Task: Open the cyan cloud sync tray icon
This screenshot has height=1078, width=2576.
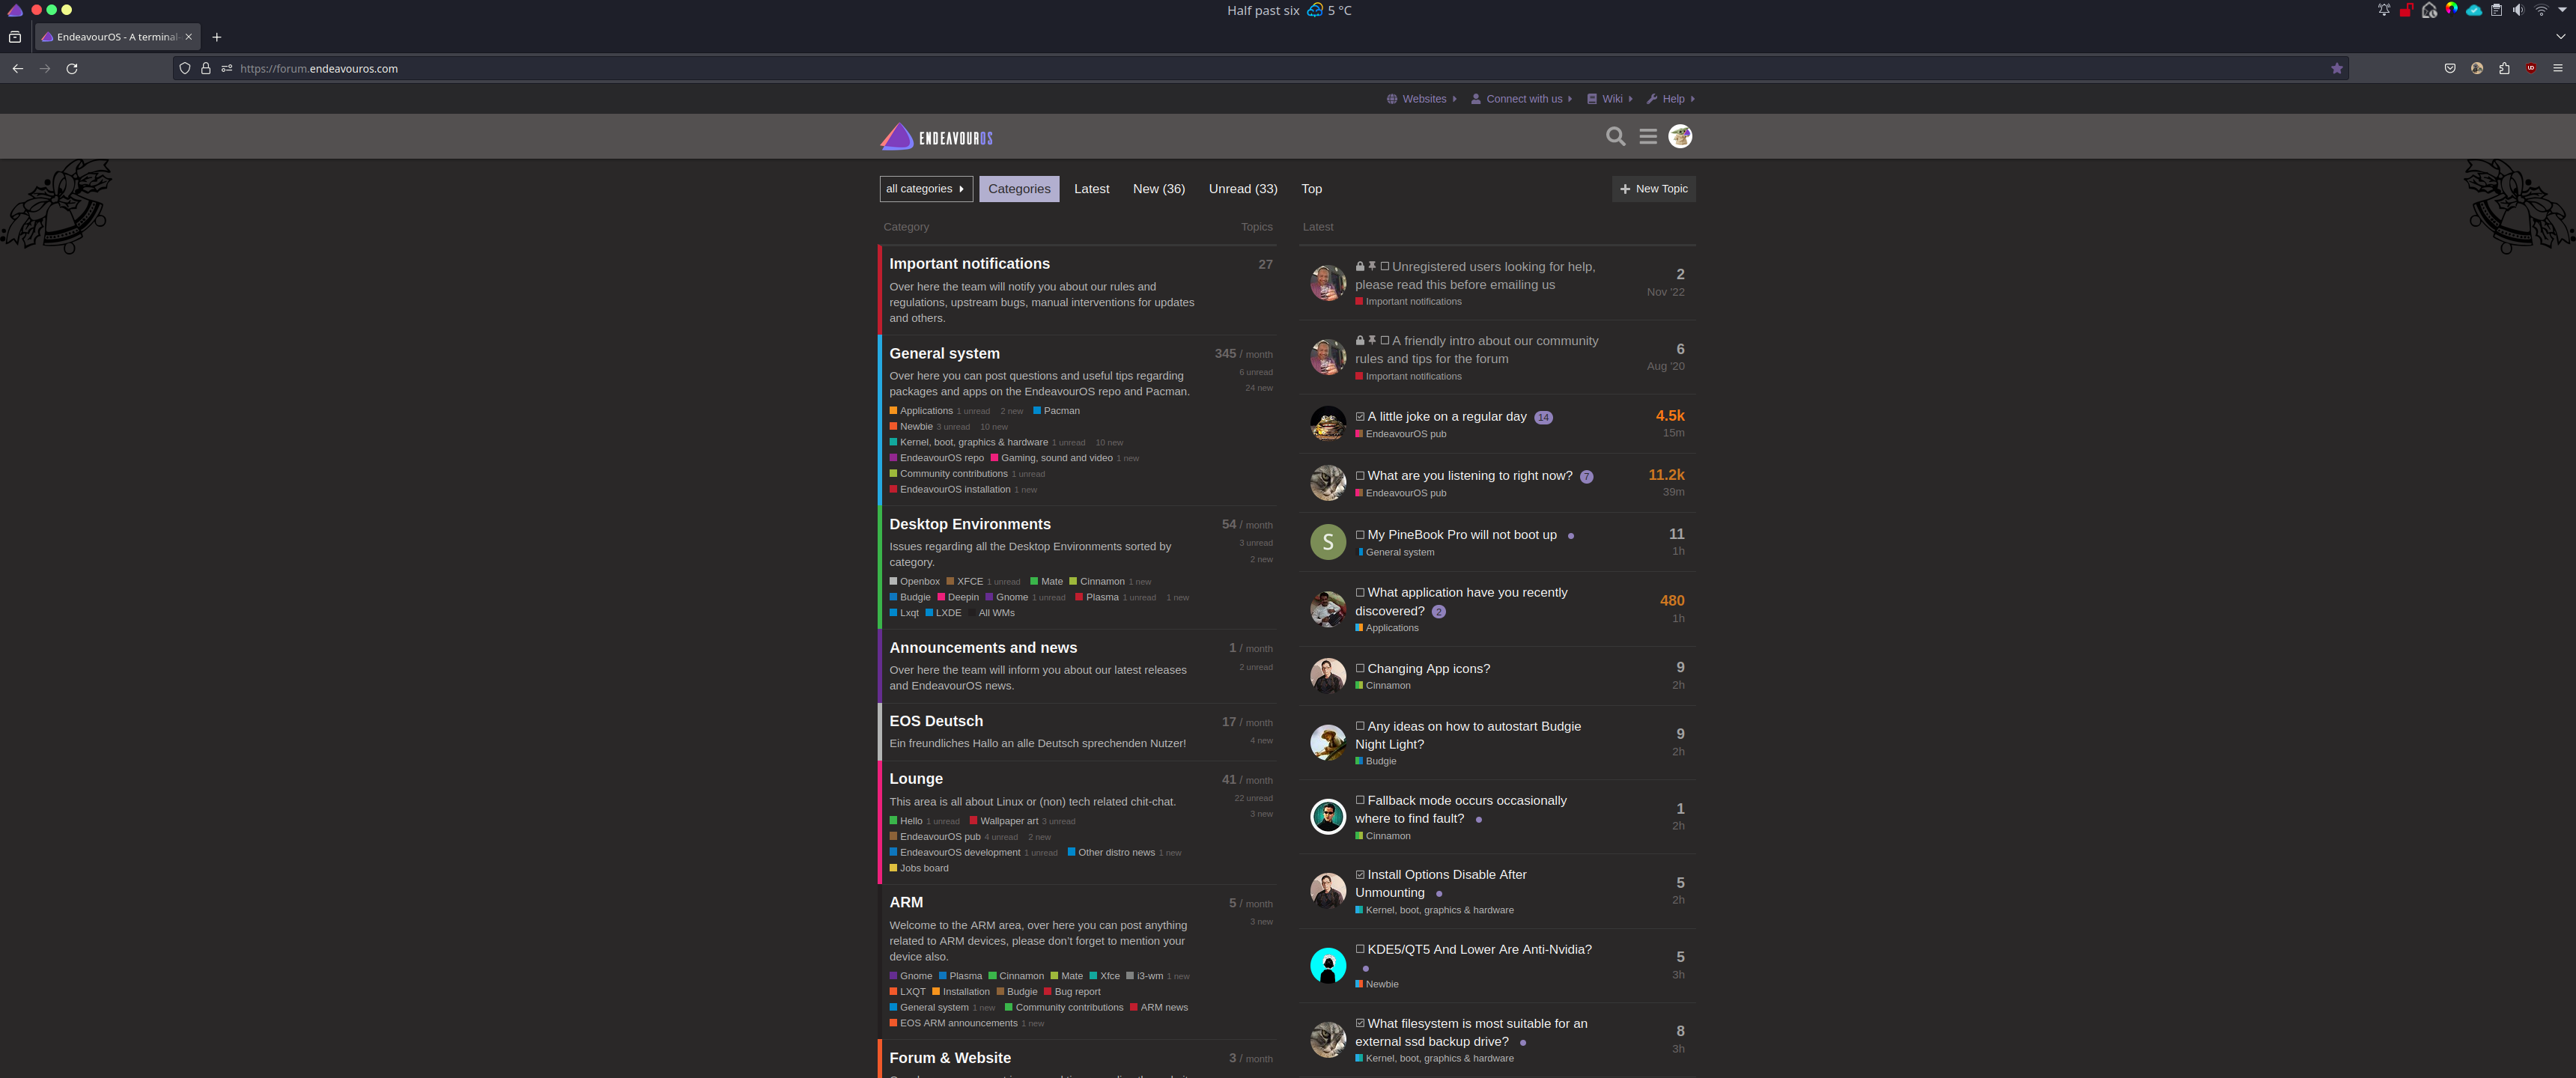Action: [2473, 10]
